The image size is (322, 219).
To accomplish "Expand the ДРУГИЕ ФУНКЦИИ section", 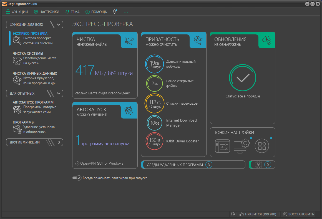I will 34,142.
